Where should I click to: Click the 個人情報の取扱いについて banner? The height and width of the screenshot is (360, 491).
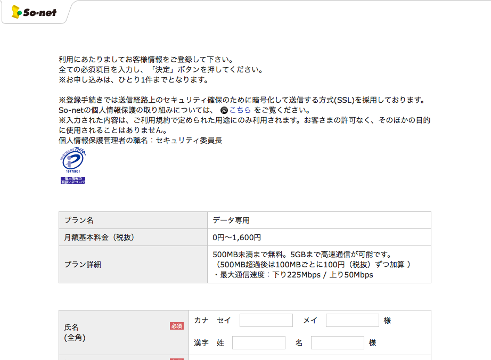tap(73, 180)
